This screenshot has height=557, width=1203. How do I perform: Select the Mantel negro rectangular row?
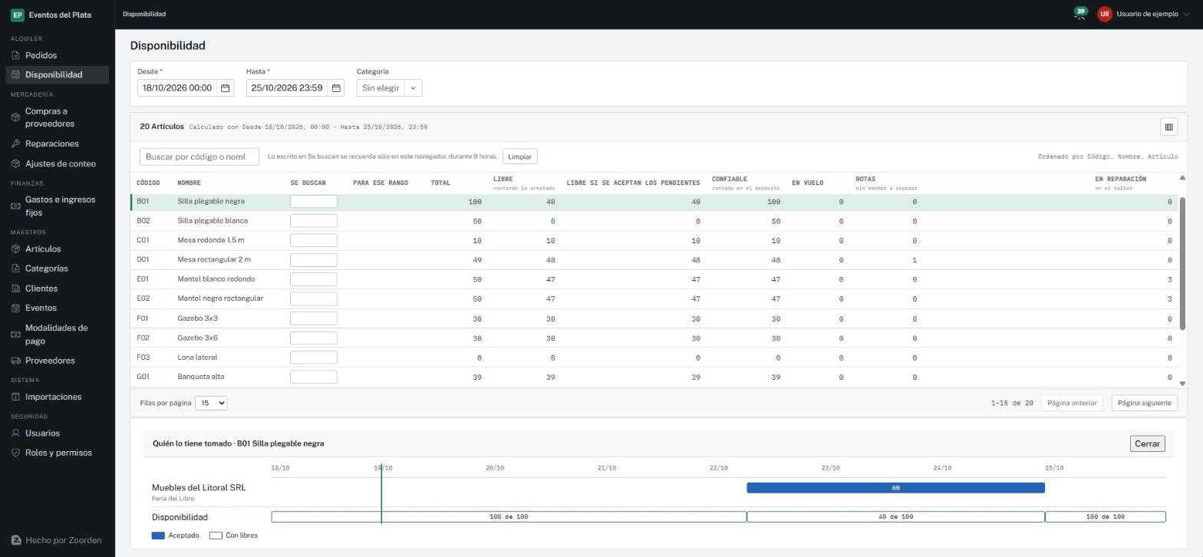[653, 298]
